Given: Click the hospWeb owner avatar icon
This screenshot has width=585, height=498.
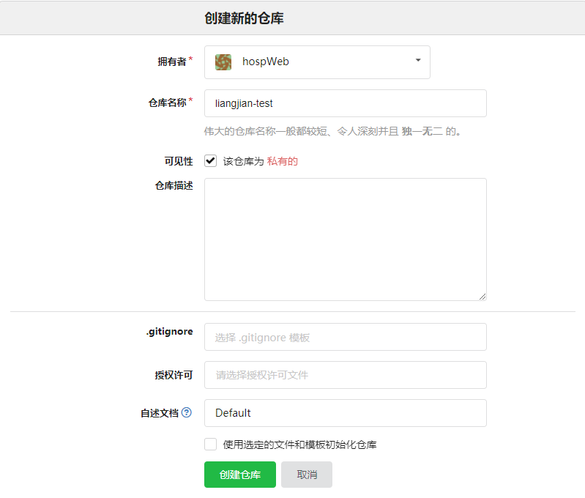Looking at the screenshot, I should pos(223,62).
